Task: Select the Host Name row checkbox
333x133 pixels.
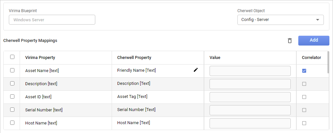Action: pyautogui.click(x=12, y=123)
